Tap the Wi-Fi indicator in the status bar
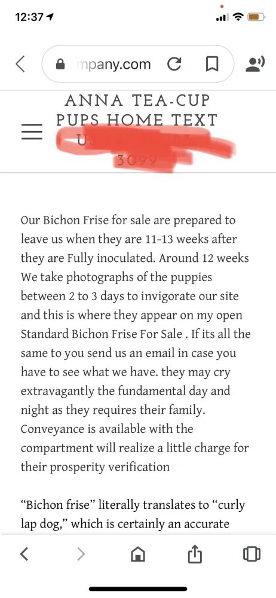 pos(238,17)
